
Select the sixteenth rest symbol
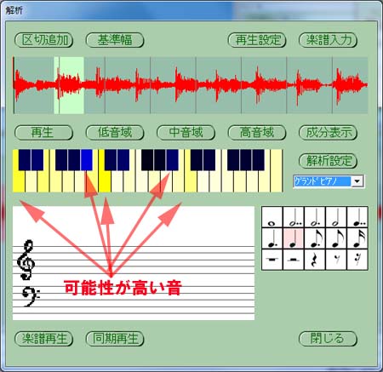357,260
